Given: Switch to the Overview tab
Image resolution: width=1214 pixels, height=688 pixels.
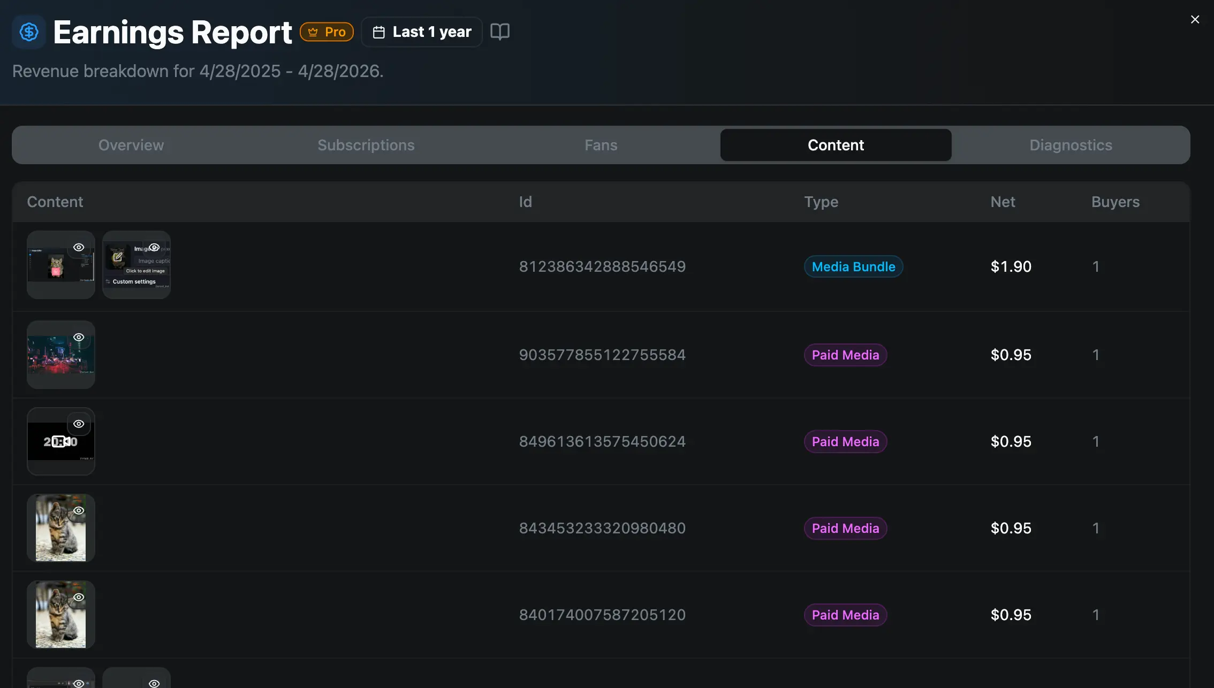Looking at the screenshot, I should pyautogui.click(x=131, y=145).
